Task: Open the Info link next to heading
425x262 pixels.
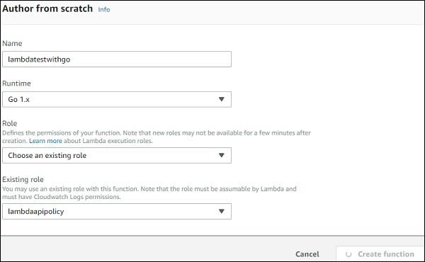Action: (x=104, y=9)
